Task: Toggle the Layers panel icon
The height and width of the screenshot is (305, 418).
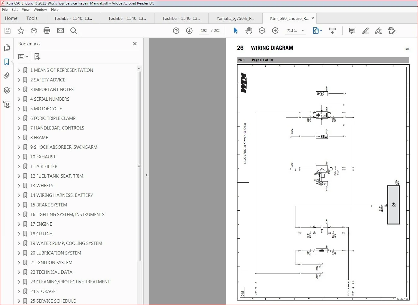Action: point(7,90)
